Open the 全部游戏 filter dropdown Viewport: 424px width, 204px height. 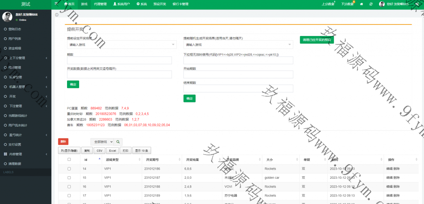click(x=102, y=142)
